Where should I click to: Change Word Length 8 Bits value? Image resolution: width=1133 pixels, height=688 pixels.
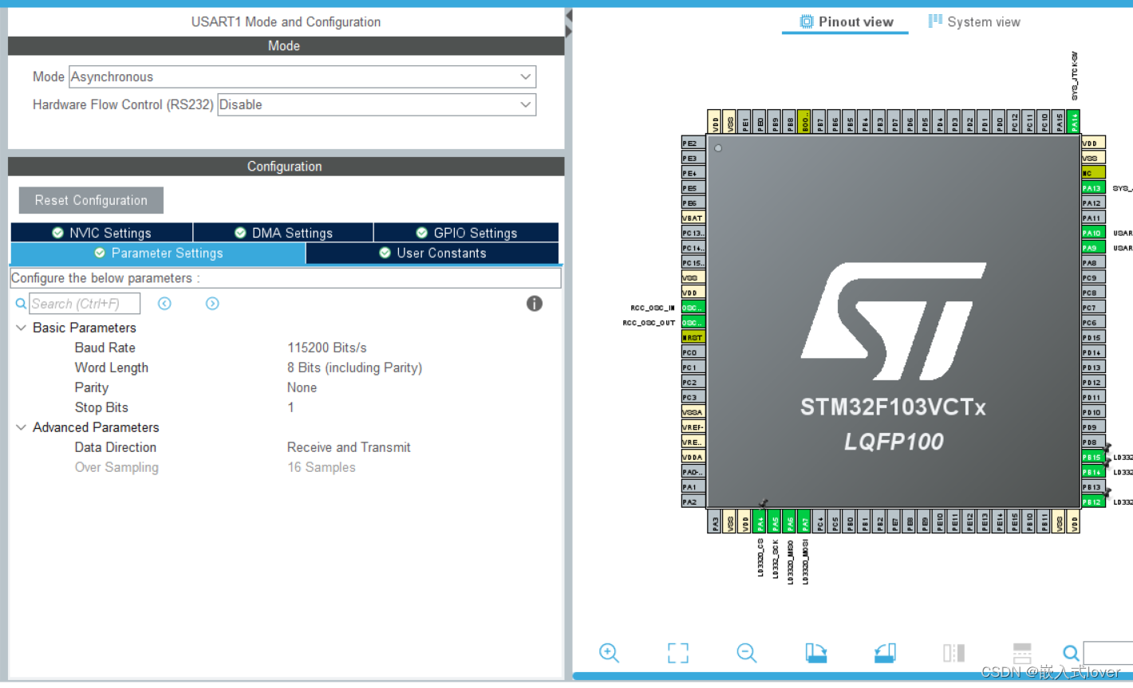point(354,368)
